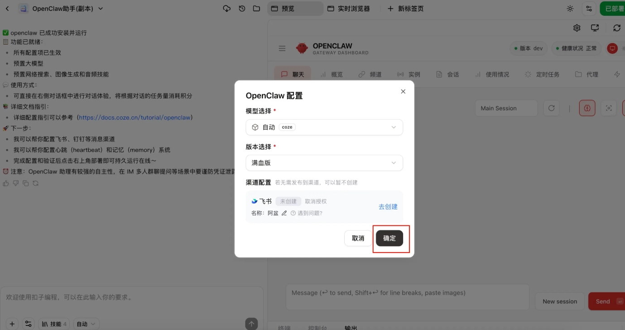Open the 模型选择 model dropdown

tap(324, 127)
